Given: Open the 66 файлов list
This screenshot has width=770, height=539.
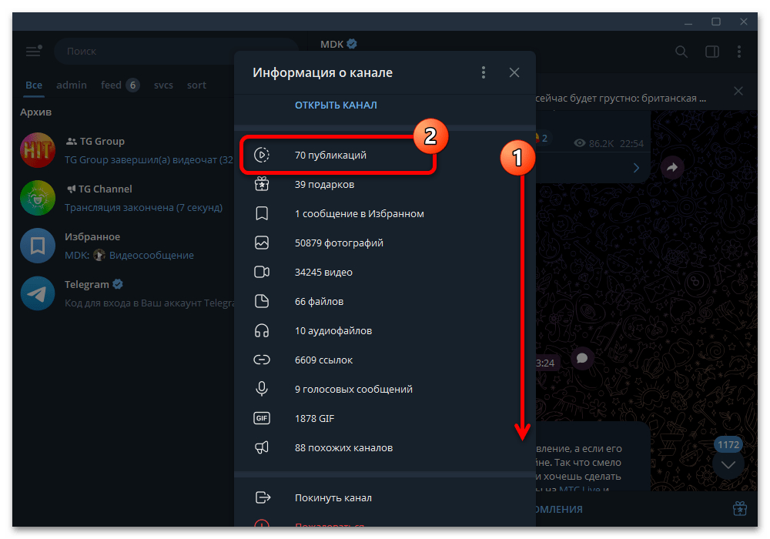Looking at the screenshot, I should pos(384,301).
